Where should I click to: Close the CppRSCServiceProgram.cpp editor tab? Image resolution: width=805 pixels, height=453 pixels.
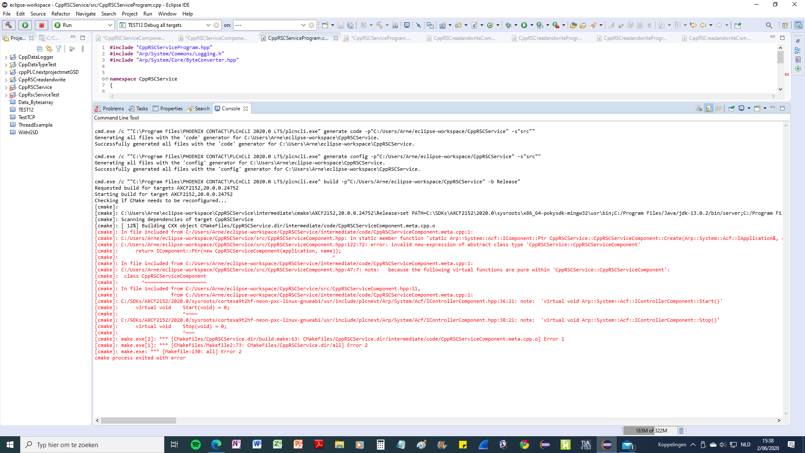point(336,38)
